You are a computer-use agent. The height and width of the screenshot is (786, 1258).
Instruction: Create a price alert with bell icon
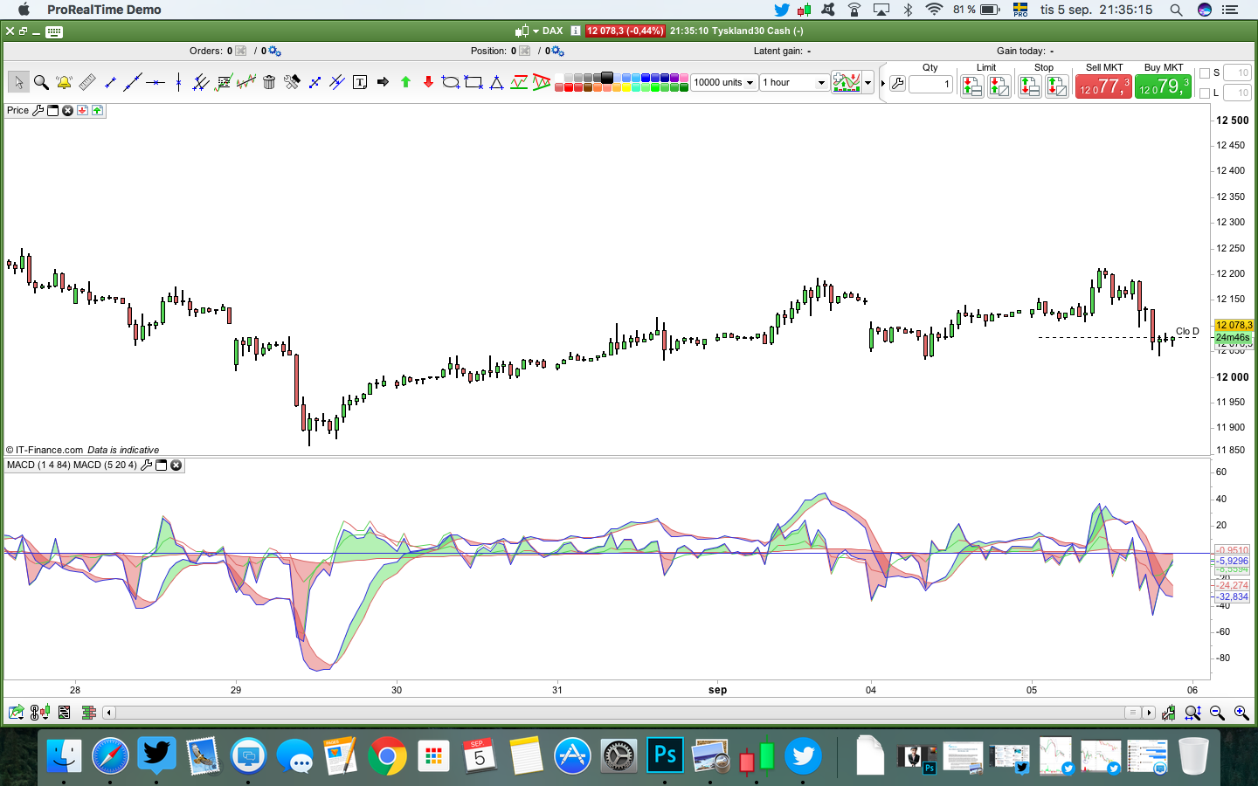[x=64, y=82]
